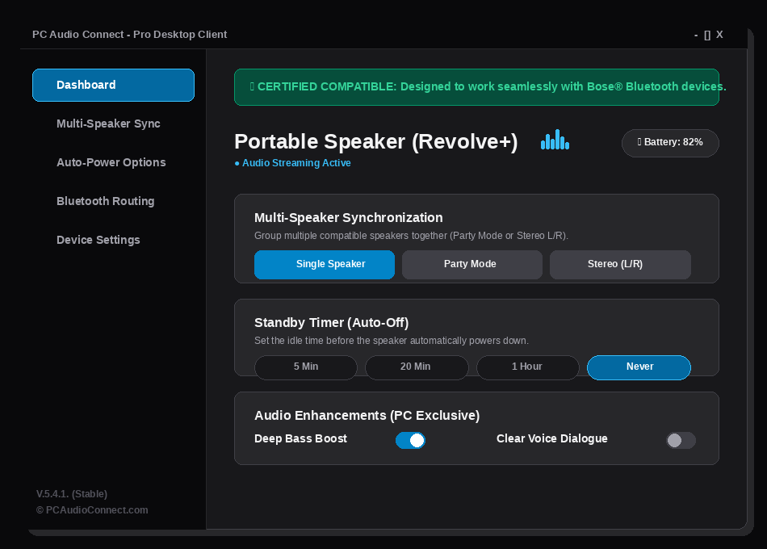The width and height of the screenshot is (767, 549).
Task: Click the Battery: 82% indicator
Action: coord(670,143)
